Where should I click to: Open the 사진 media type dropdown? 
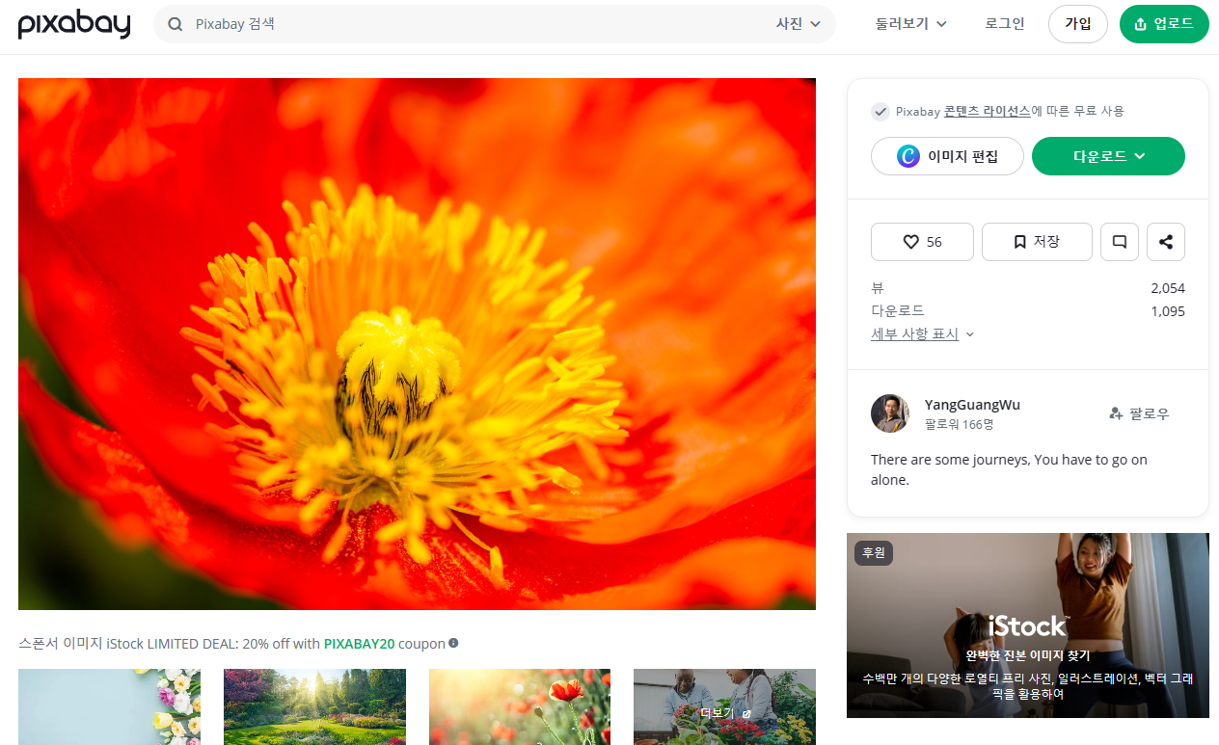799,24
